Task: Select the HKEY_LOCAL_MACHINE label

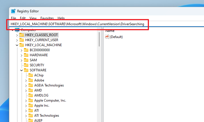Action: (x=44, y=45)
